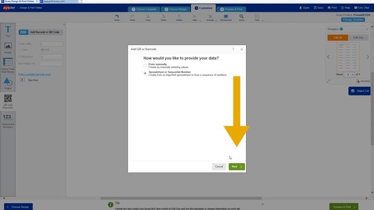Click the vertical canvas scrollbar

pyautogui.click(x=372, y=108)
